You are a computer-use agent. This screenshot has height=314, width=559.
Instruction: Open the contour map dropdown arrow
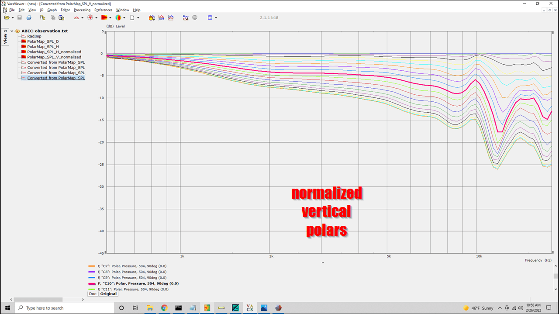point(110,18)
